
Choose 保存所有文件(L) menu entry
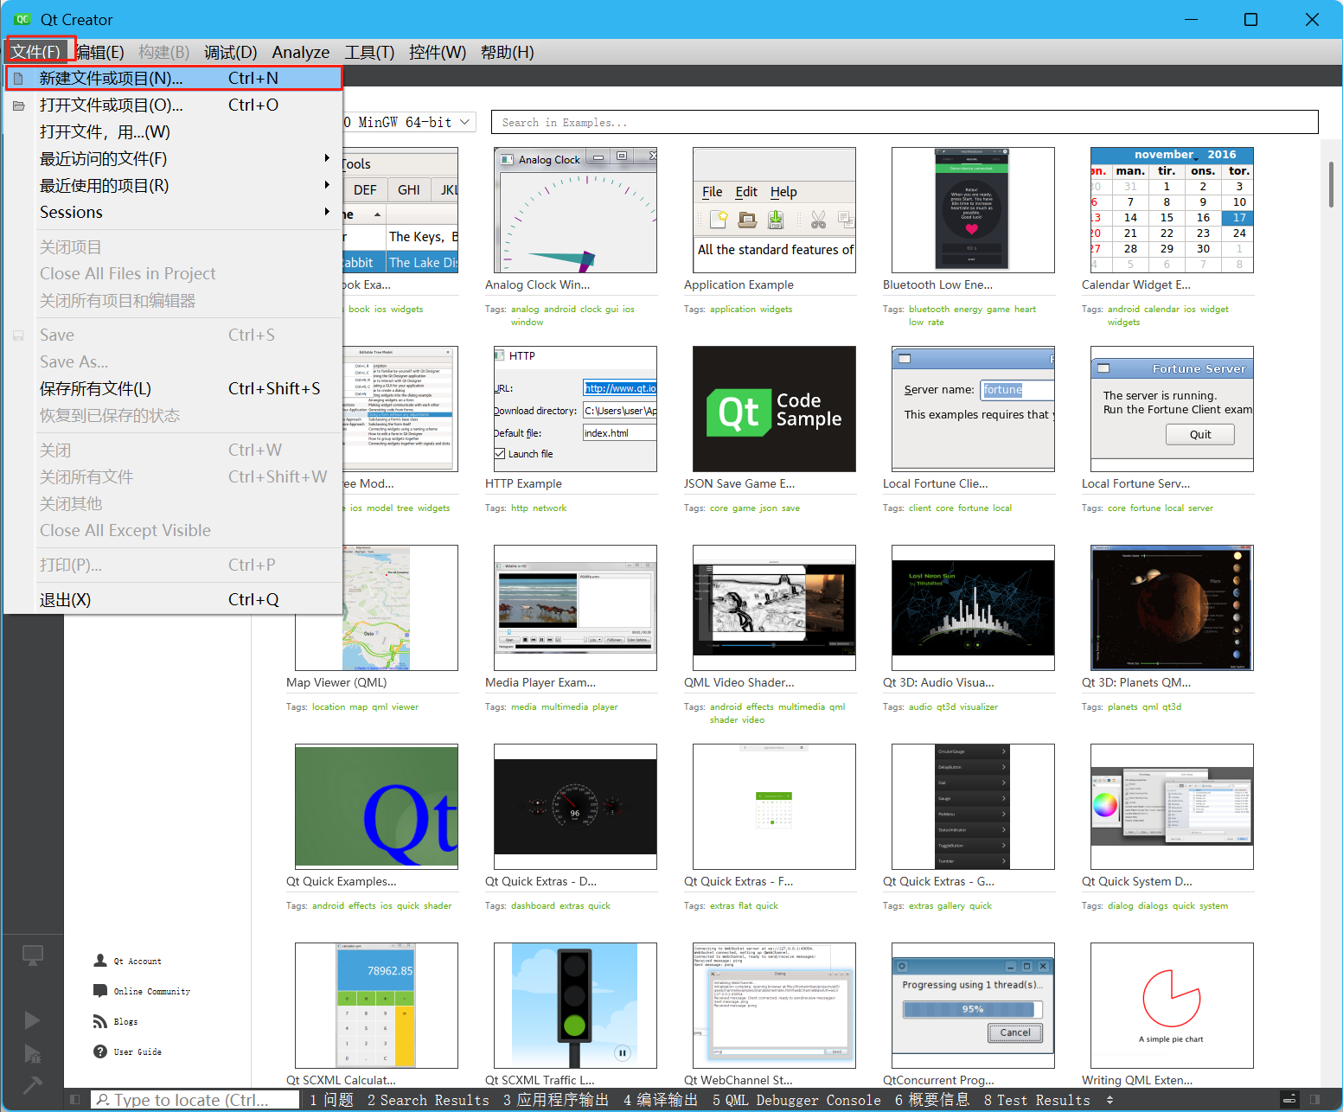coord(173,388)
